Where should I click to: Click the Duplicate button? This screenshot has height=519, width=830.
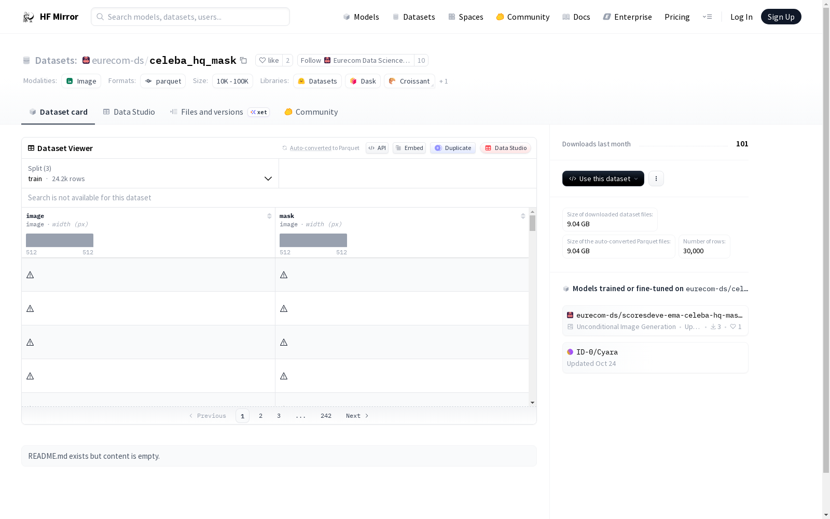click(453, 148)
